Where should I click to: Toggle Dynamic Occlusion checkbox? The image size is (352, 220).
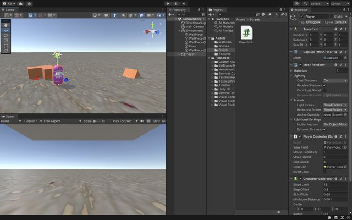(x=324, y=130)
